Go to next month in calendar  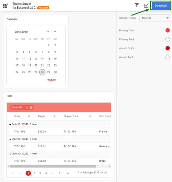(x=55, y=31)
